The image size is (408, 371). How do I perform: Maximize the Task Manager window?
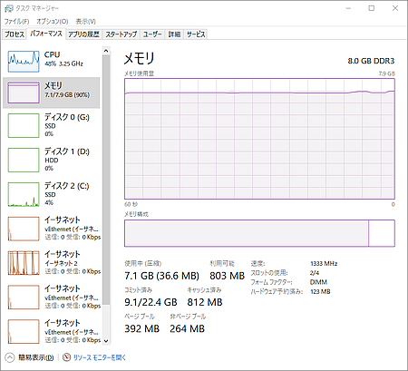[372, 8]
